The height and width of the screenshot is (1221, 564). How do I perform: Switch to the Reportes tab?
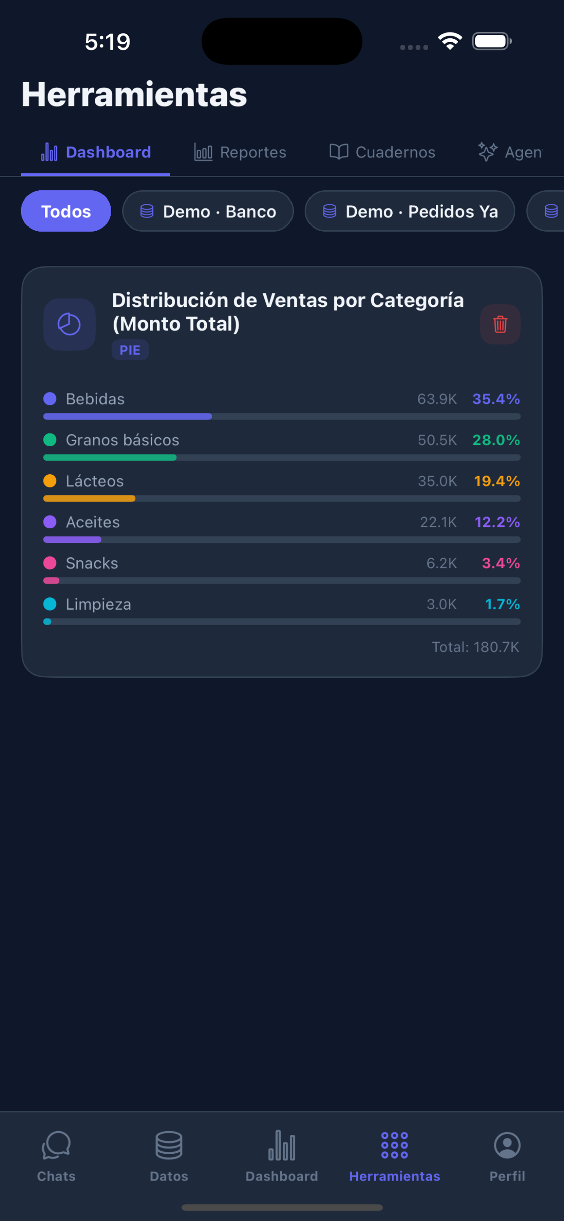[240, 152]
